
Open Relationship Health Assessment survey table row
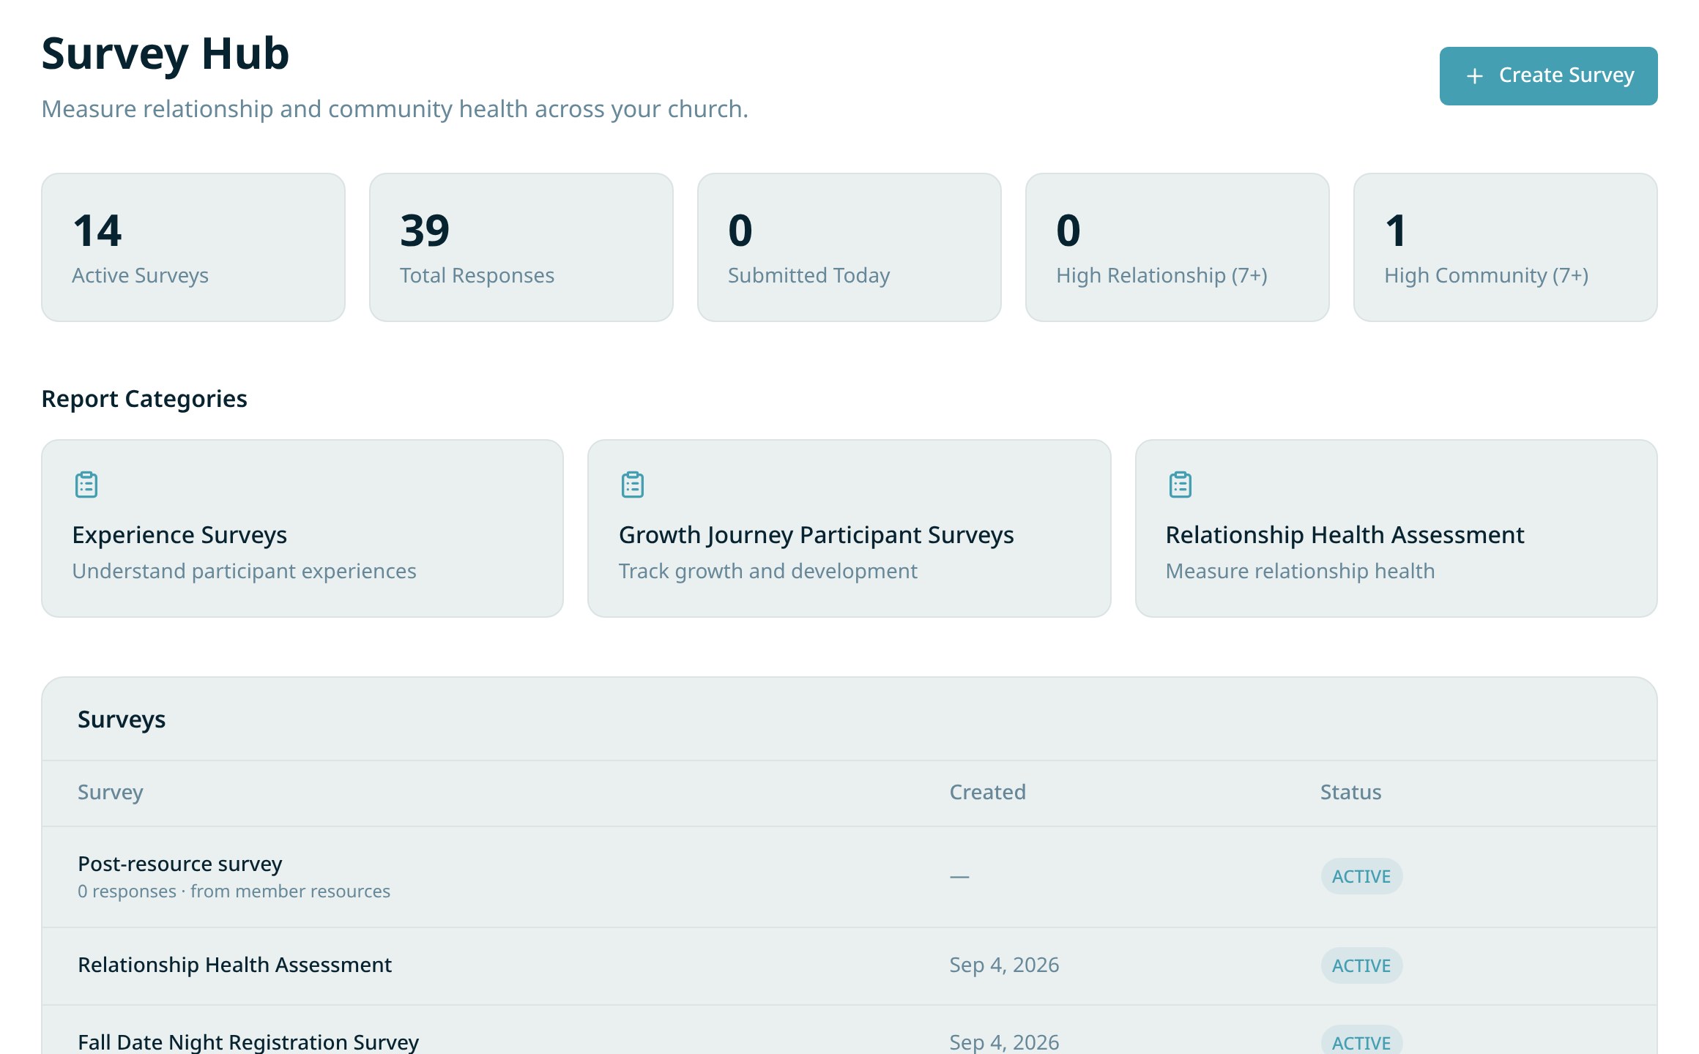849,966
